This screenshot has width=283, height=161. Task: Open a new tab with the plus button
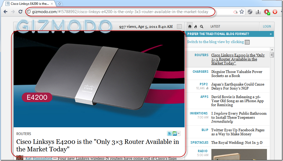pos(60,4)
